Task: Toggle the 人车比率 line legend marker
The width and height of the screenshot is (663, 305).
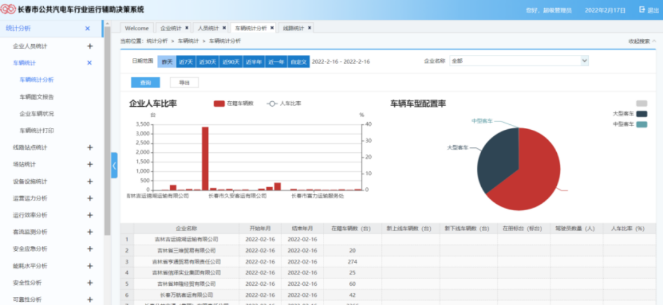Action: coord(272,103)
